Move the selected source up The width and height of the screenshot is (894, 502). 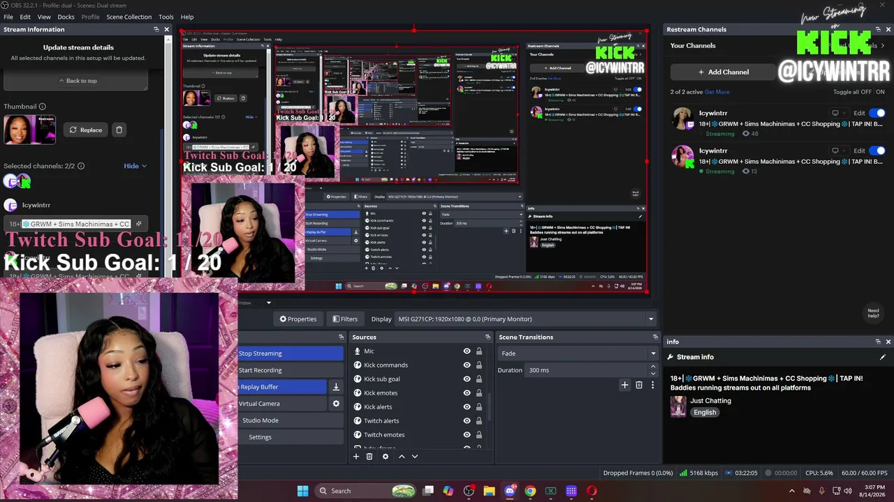402,457
